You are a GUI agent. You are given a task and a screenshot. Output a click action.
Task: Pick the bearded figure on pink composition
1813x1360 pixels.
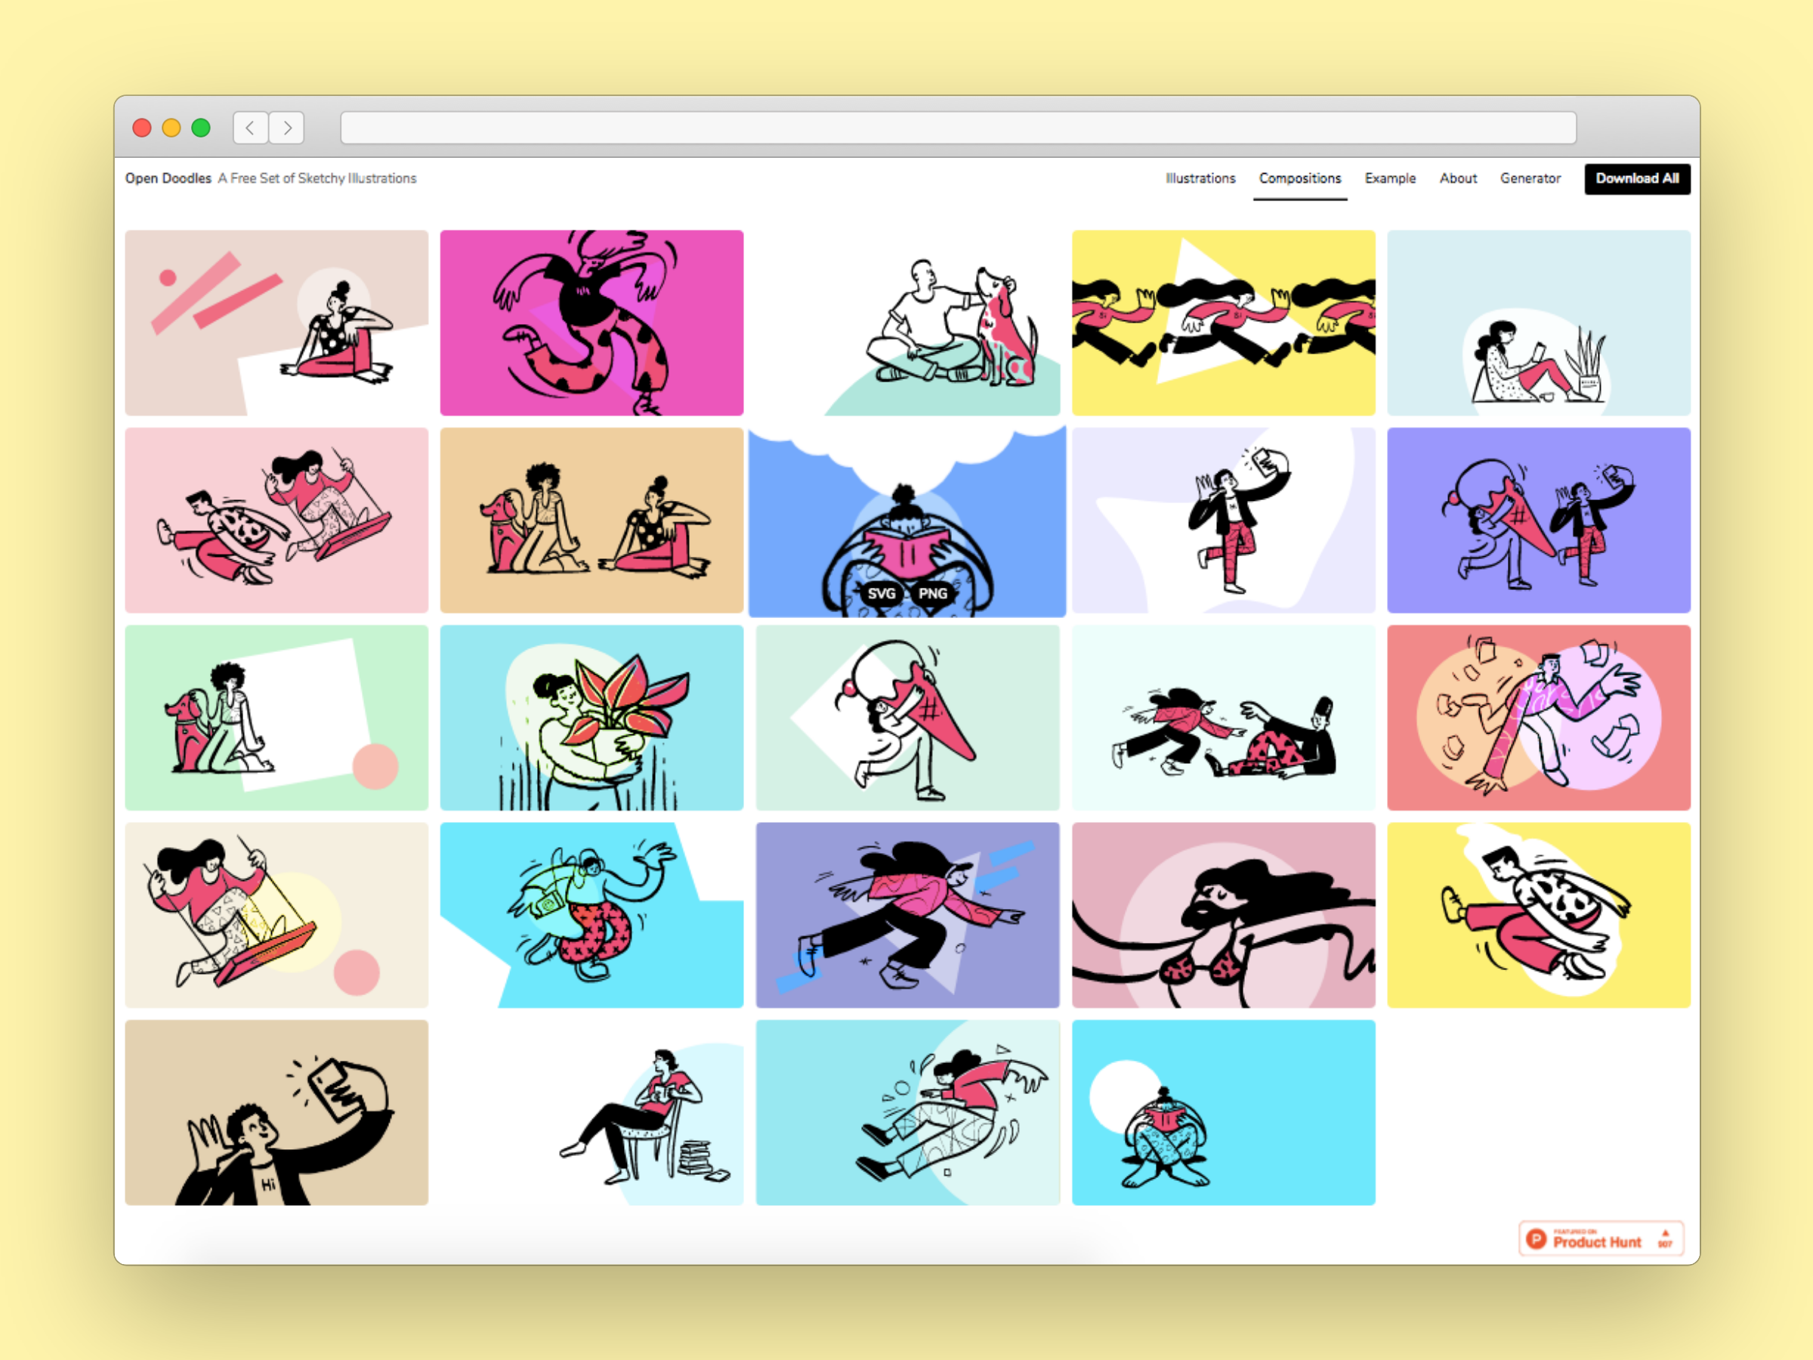tap(1224, 915)
